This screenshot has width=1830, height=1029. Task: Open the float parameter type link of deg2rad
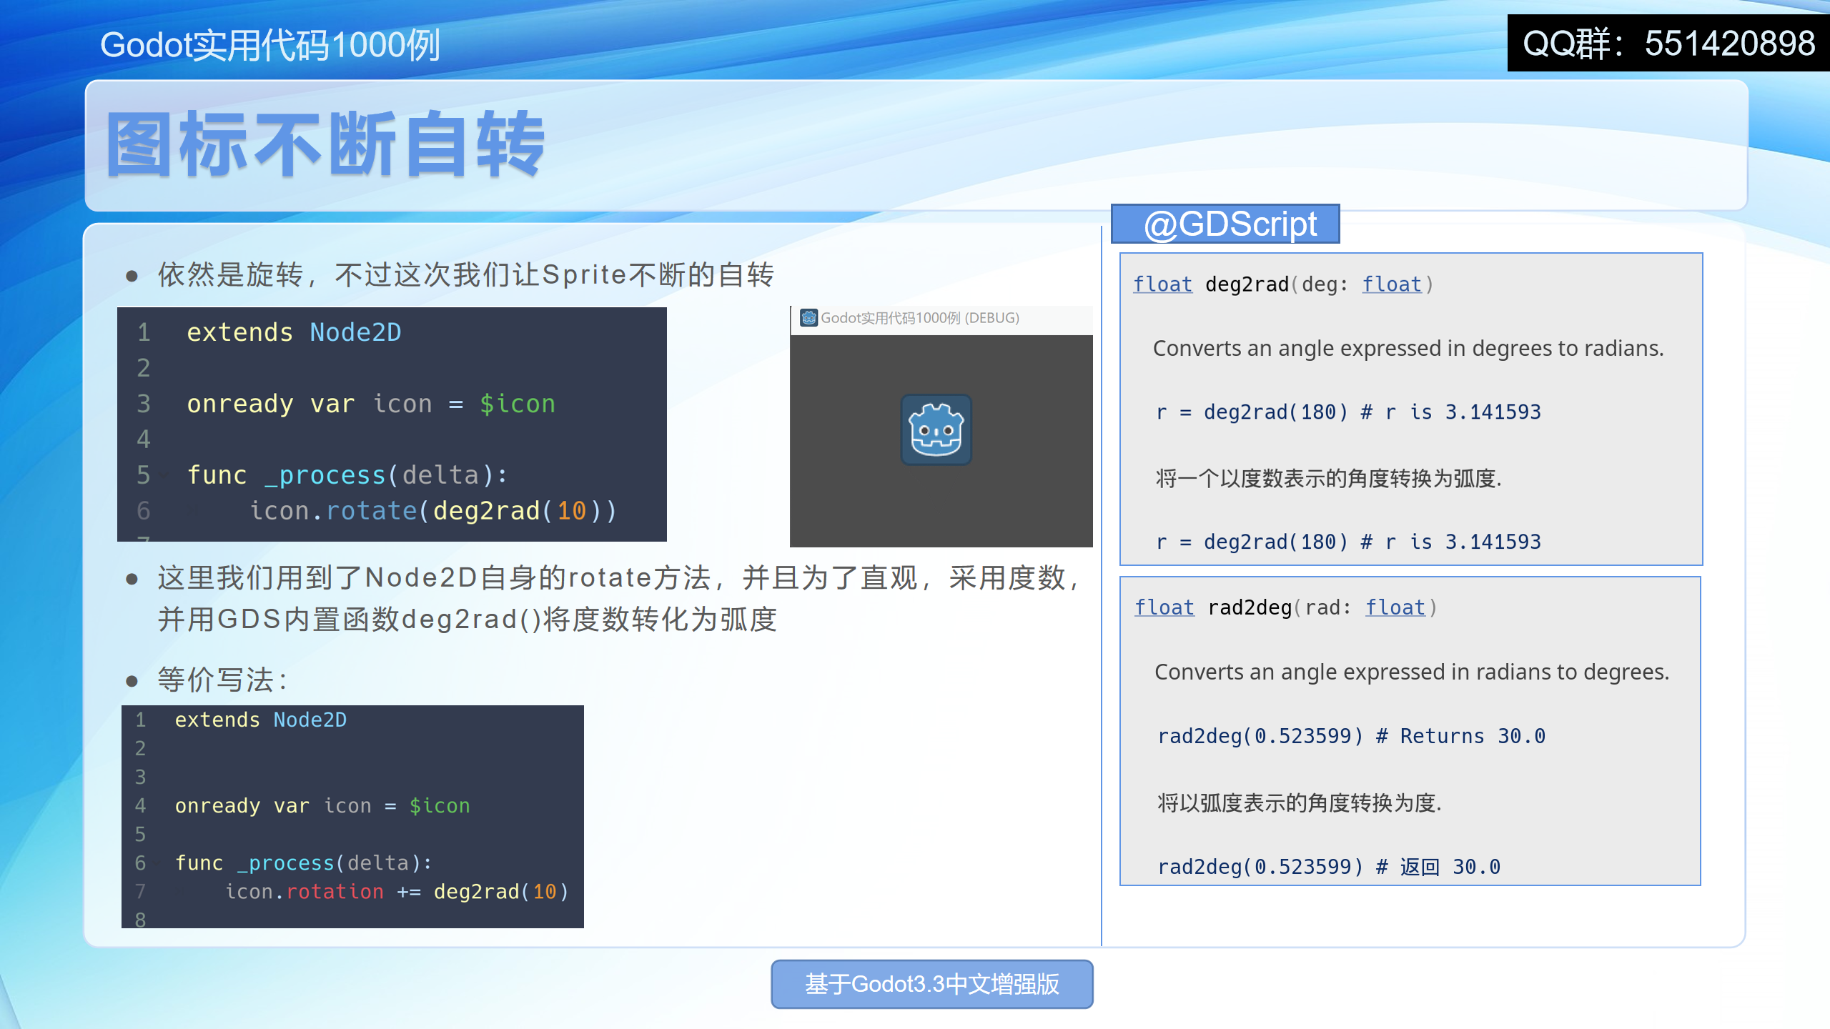click(x=1392, y=284)
